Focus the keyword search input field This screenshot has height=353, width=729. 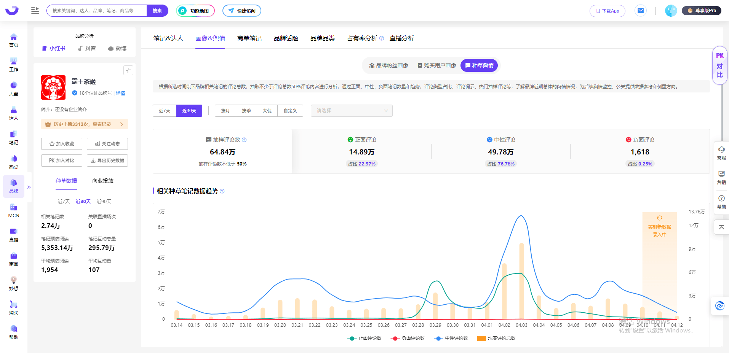pos(97,11)
